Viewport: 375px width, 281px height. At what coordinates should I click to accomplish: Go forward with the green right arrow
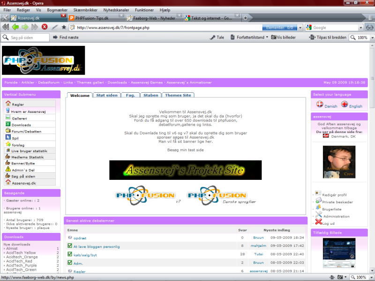click(25, 27)
